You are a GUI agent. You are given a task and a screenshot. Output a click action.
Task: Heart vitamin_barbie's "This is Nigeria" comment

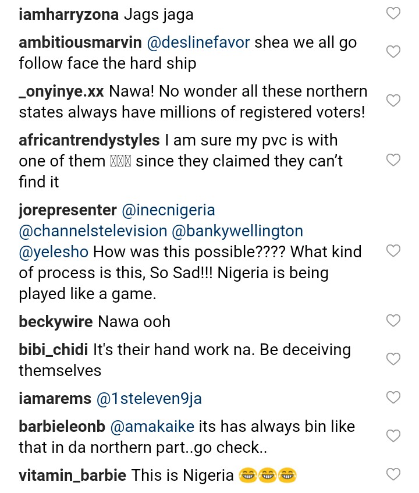394,474
